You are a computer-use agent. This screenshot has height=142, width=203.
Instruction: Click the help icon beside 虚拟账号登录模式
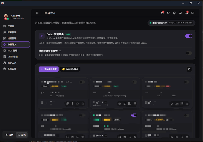(x=60, y=51)
